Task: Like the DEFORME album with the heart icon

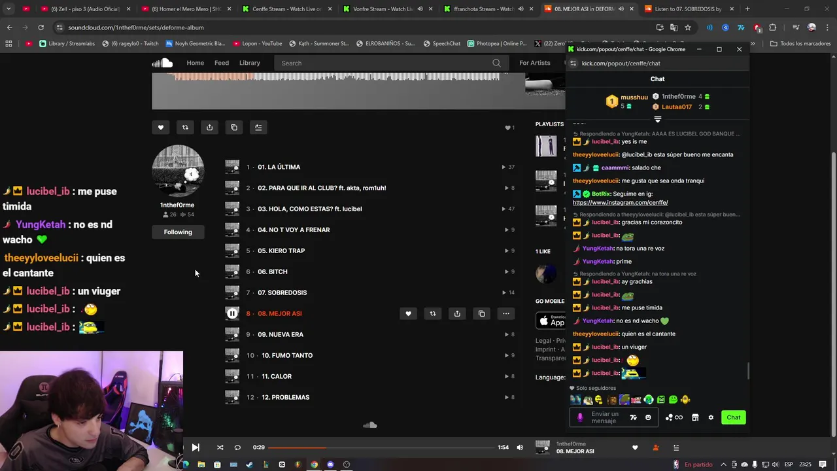Action: point(160,128)
